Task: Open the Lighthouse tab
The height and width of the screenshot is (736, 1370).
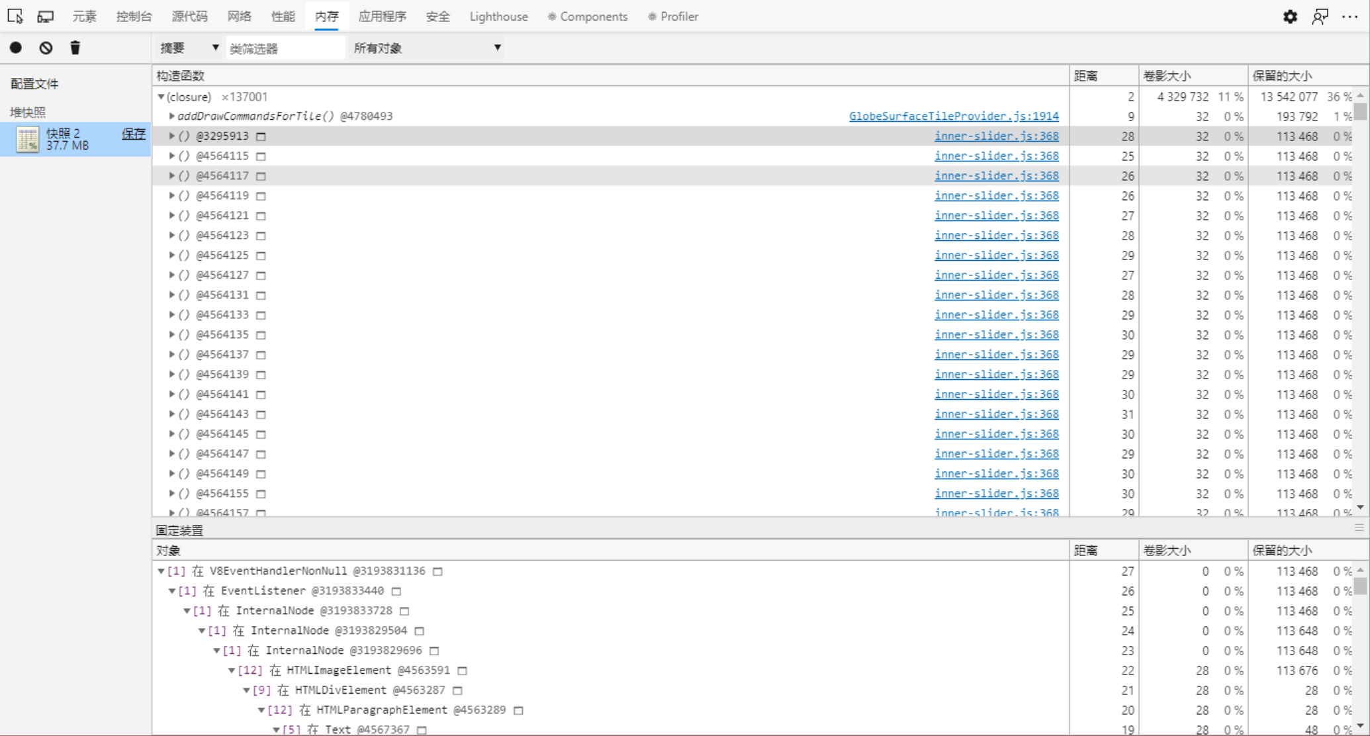Action: click(498, 16)
